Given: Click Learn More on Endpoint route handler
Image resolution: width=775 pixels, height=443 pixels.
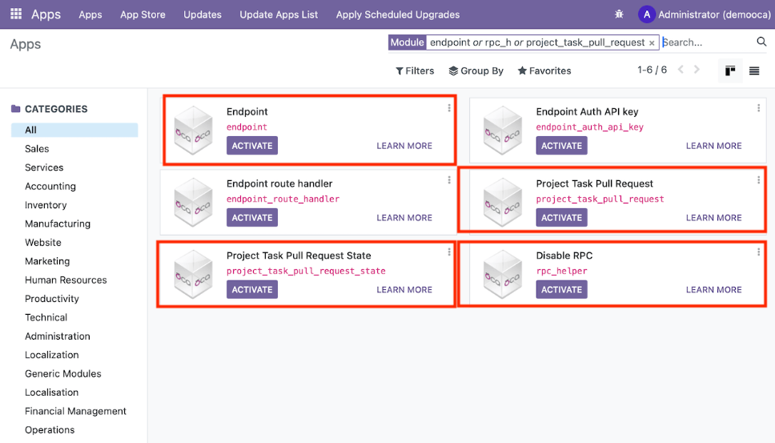Looking at the screenshot, I should [x=404, y=218].
